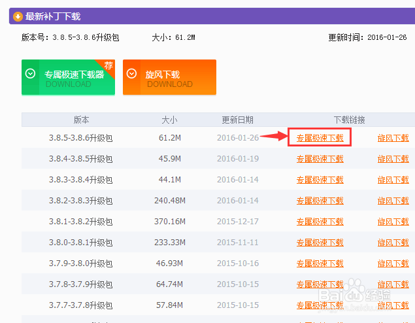Open 旋风下载 link for 3.8.3-3.8.4 patch
415x323 pixels.
pyautogui.click(x=393, y=180)
